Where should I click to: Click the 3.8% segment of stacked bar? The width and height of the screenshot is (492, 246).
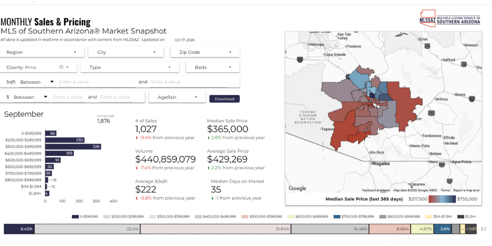coord(443,229)
